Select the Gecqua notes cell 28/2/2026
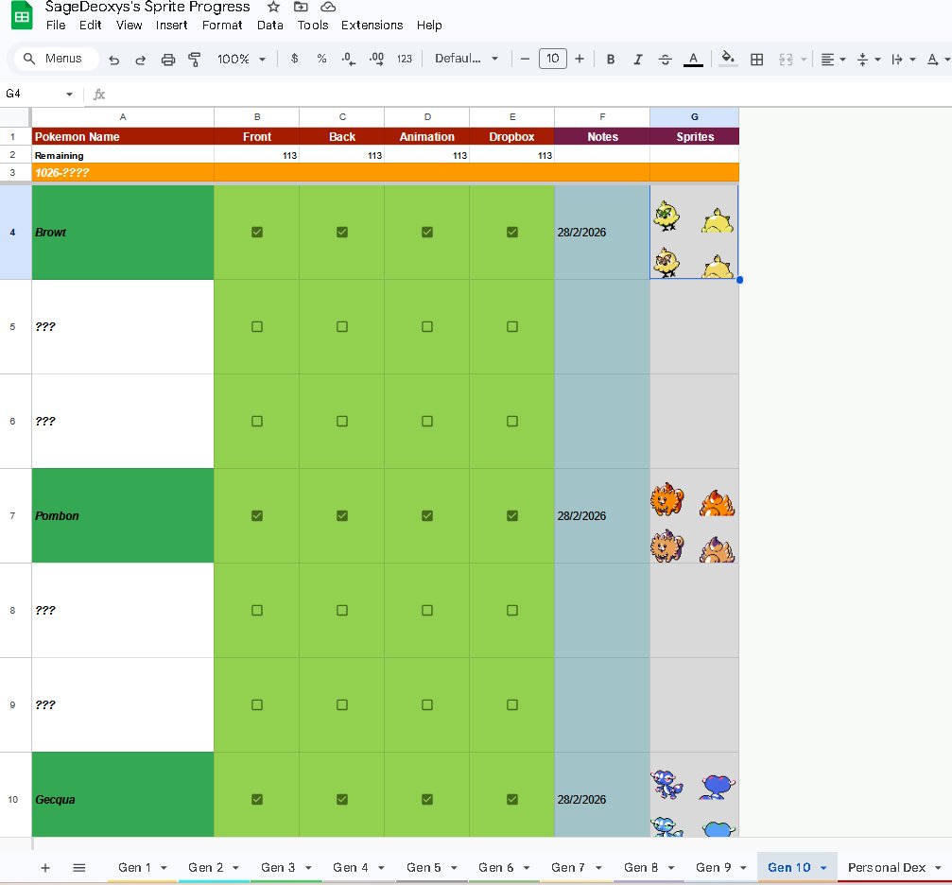This screenshot has height=885, width=952. pos(602,795)
